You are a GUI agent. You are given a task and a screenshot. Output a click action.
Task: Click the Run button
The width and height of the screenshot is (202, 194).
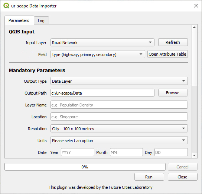149,177
